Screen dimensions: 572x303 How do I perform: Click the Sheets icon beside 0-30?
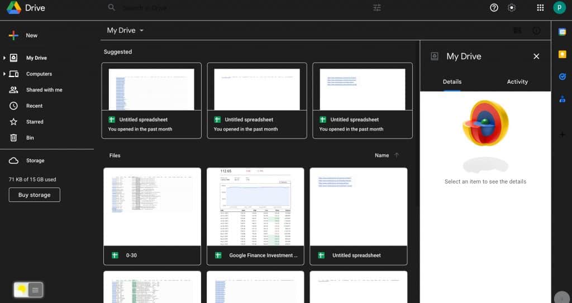click(115, 255)
